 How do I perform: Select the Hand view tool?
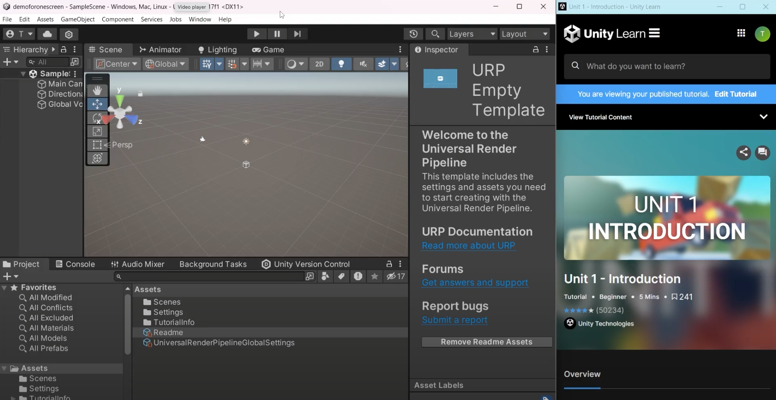point(97,90)
